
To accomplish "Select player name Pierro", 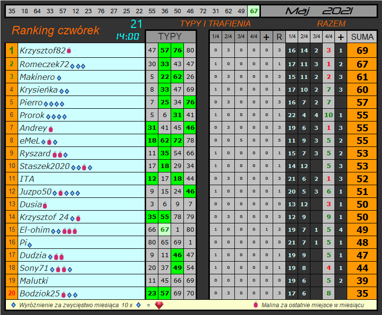I will [x=31, y=102].
